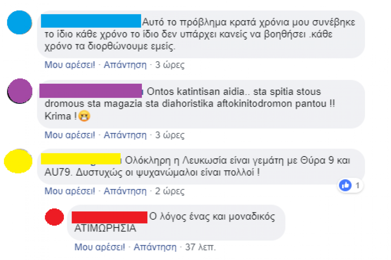
Task: Reply to the Ontos katintisan comment
Action: pyautogui.click(x=125, y=135)
